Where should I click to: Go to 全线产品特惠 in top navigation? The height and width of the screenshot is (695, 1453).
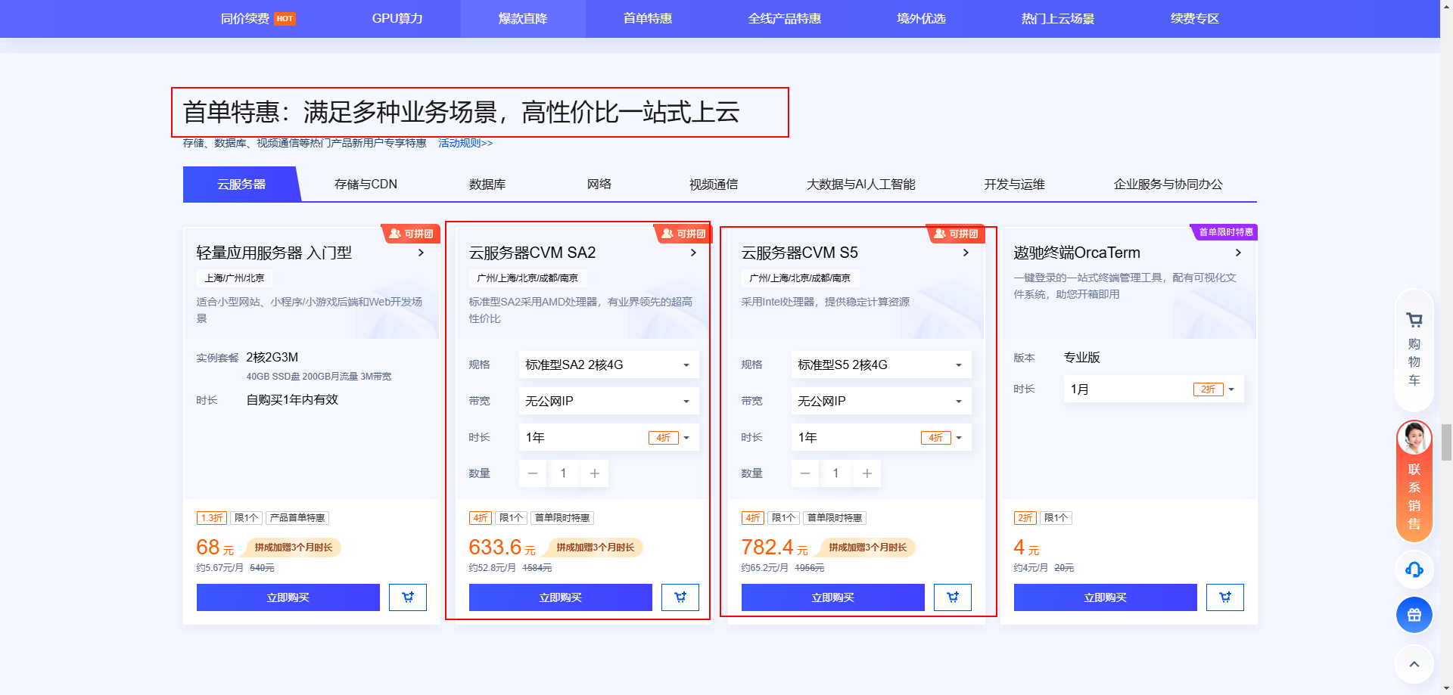[x=785, y=18]
